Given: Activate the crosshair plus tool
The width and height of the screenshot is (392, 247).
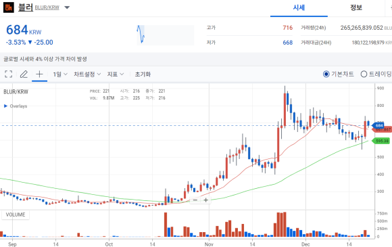Looking at the screenshot, I should click(39, 74).
